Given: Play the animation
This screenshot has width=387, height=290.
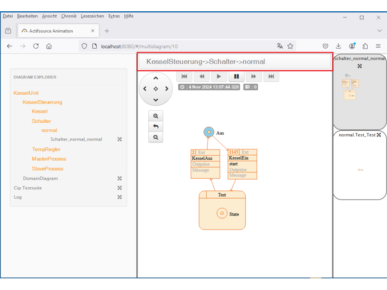Looking at the screenshot, I should click(219, 76).
